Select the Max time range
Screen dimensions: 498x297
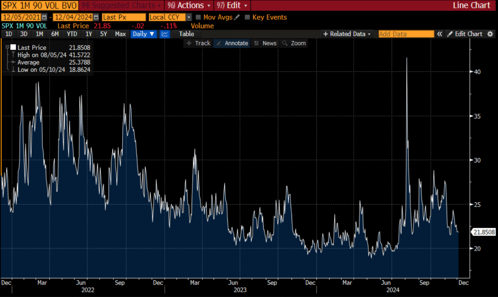tap(120, 34)
